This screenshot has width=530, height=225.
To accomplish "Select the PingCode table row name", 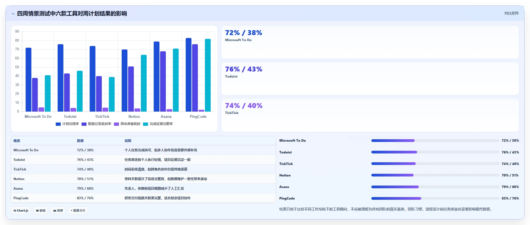I will 21,198.
